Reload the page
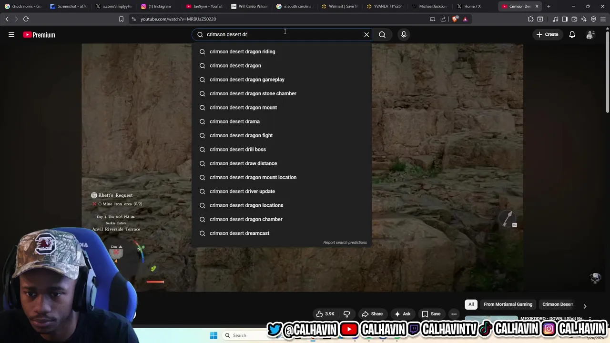 pyautogui.click(x=26, y=19)
